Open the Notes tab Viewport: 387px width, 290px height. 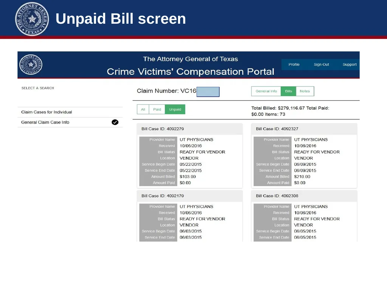pyautogui.click(x=305, y=91)
